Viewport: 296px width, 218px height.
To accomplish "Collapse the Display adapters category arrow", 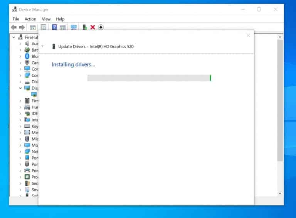I will [20, 88].
